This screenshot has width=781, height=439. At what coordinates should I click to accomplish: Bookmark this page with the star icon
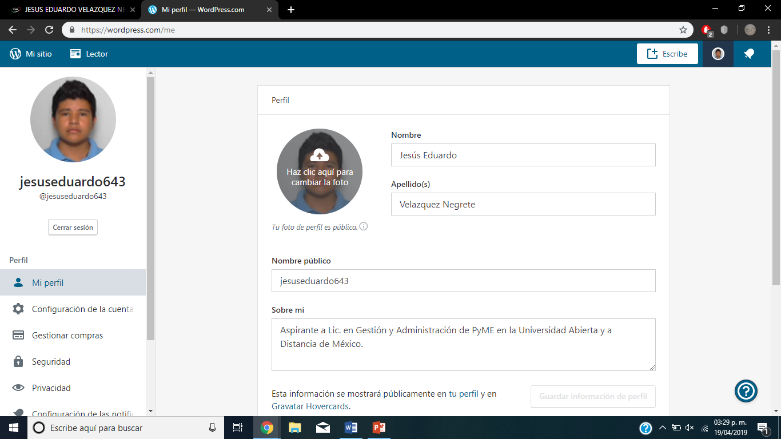click(x=683, y=30)
